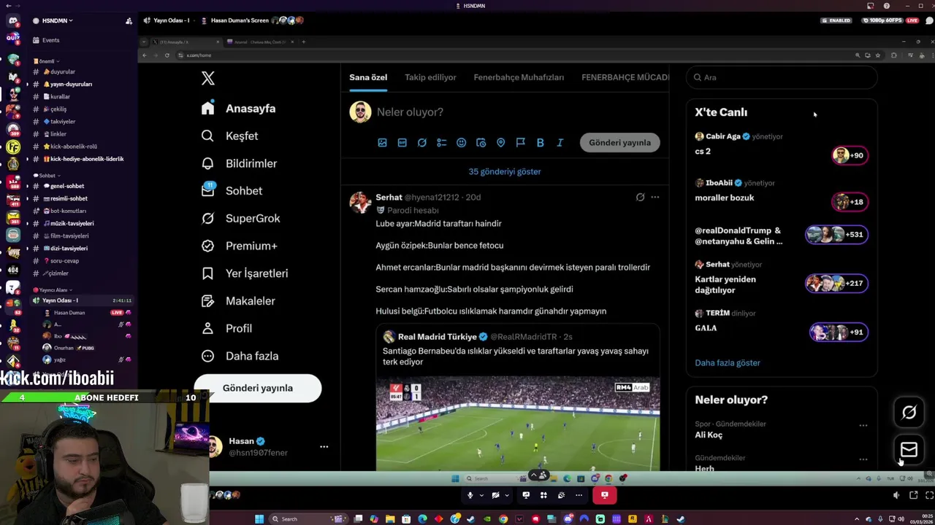Screen dimensions: 935x525
Task: Collapse önemli channel category
Action: coord(47,61)
